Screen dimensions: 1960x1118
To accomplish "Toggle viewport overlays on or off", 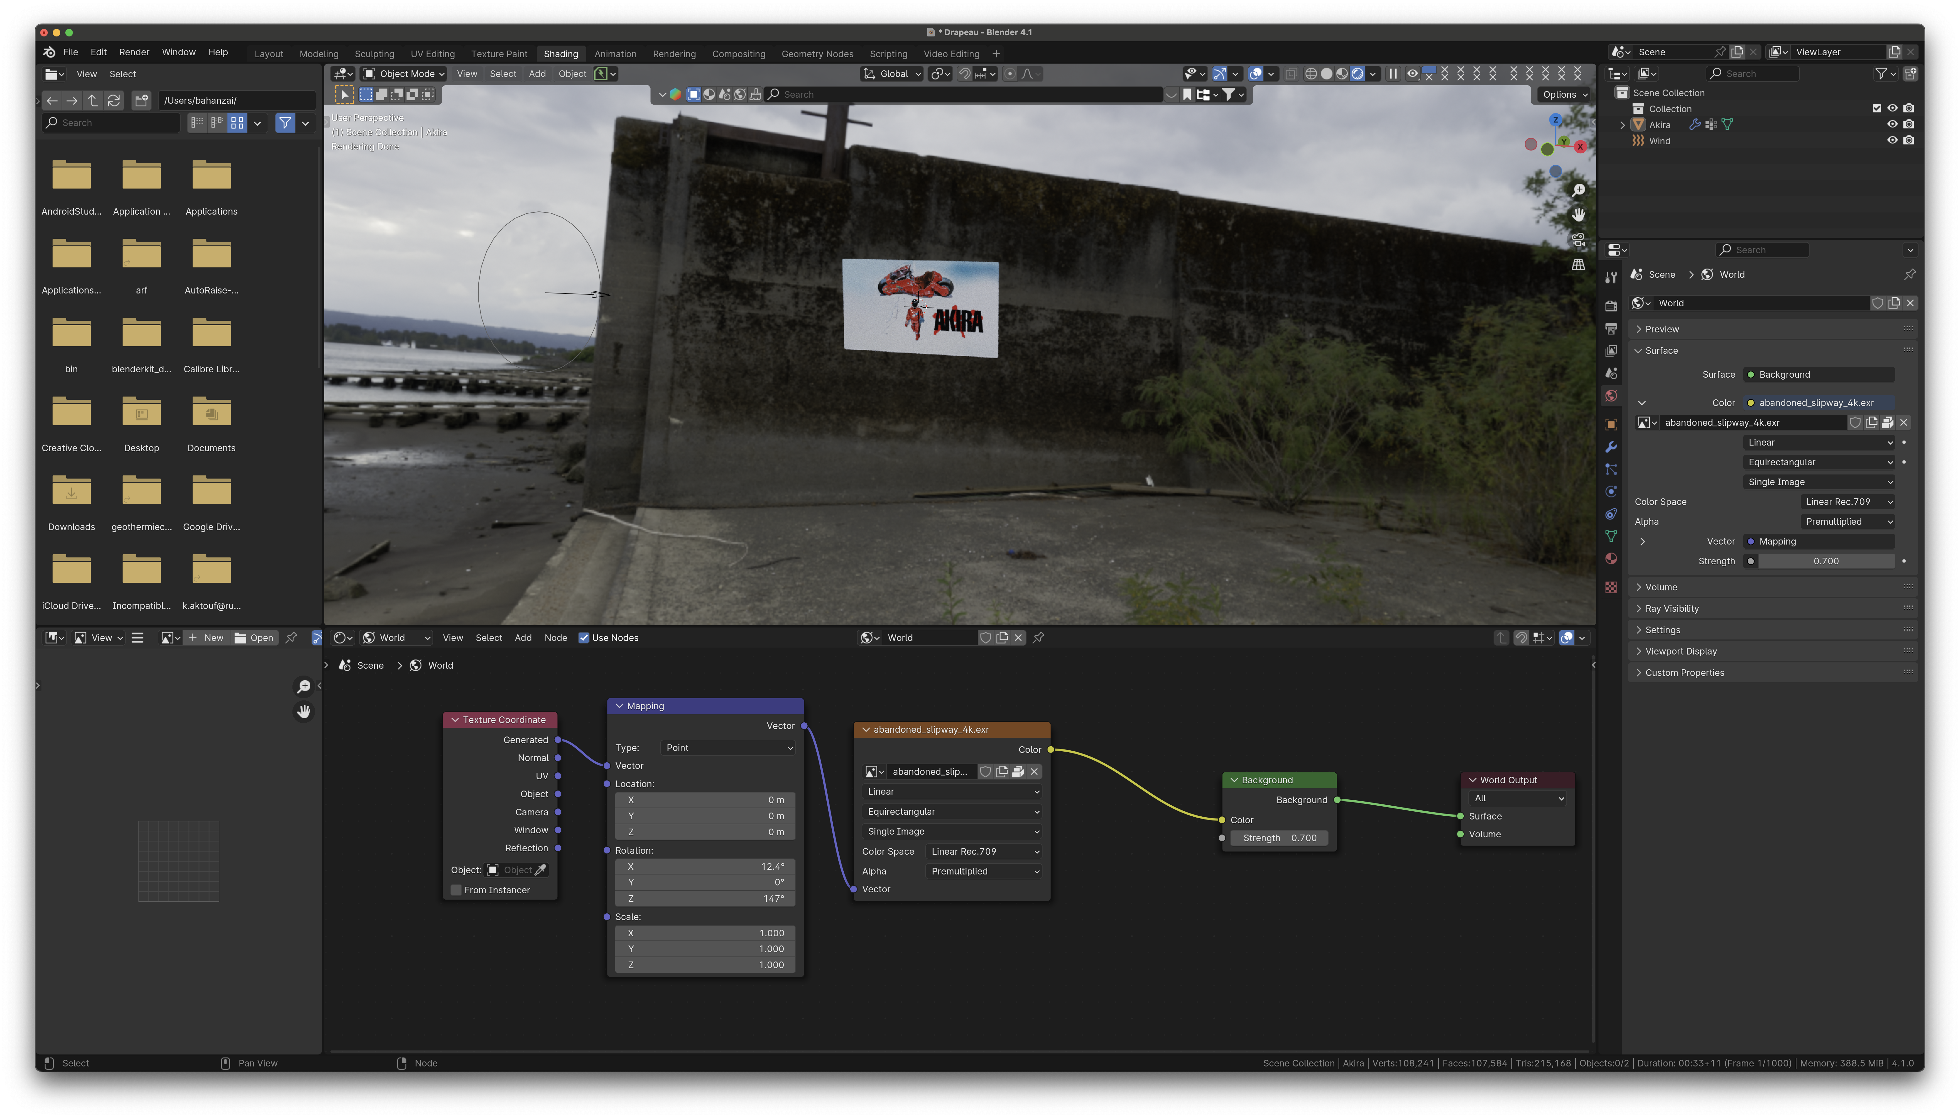I will click(1255, 74).
